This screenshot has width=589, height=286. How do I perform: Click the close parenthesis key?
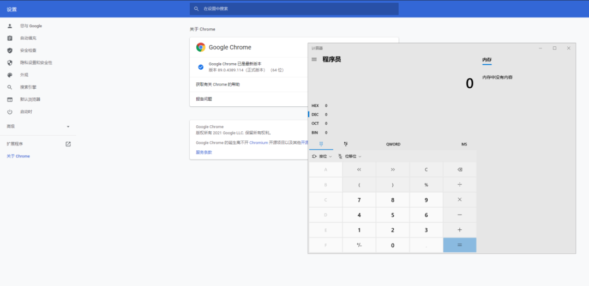393,185
